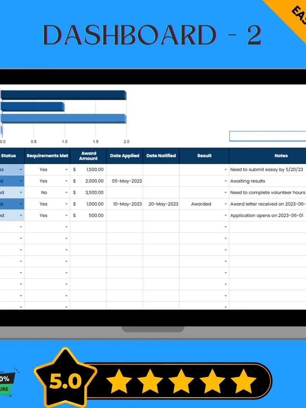Select the Status column header

tap(12, 156)
